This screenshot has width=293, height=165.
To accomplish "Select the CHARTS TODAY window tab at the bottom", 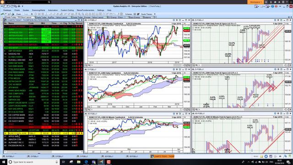I will [163, 156].
